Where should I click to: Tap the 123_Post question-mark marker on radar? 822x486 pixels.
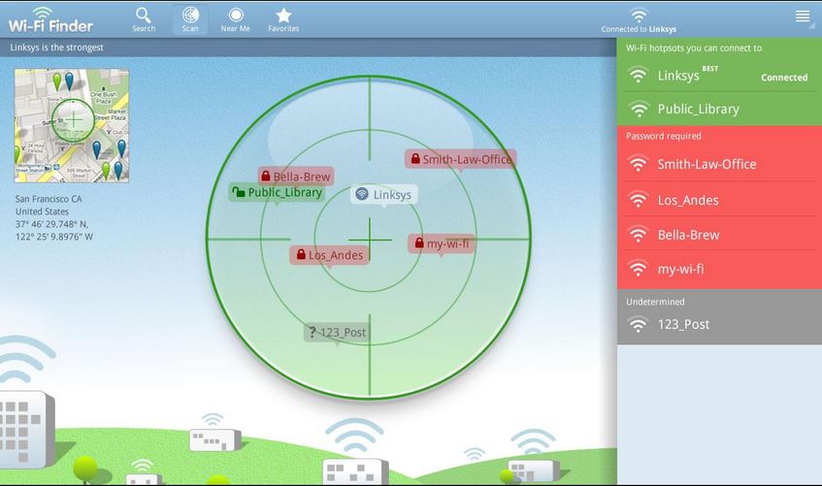[x=336, y=333]
